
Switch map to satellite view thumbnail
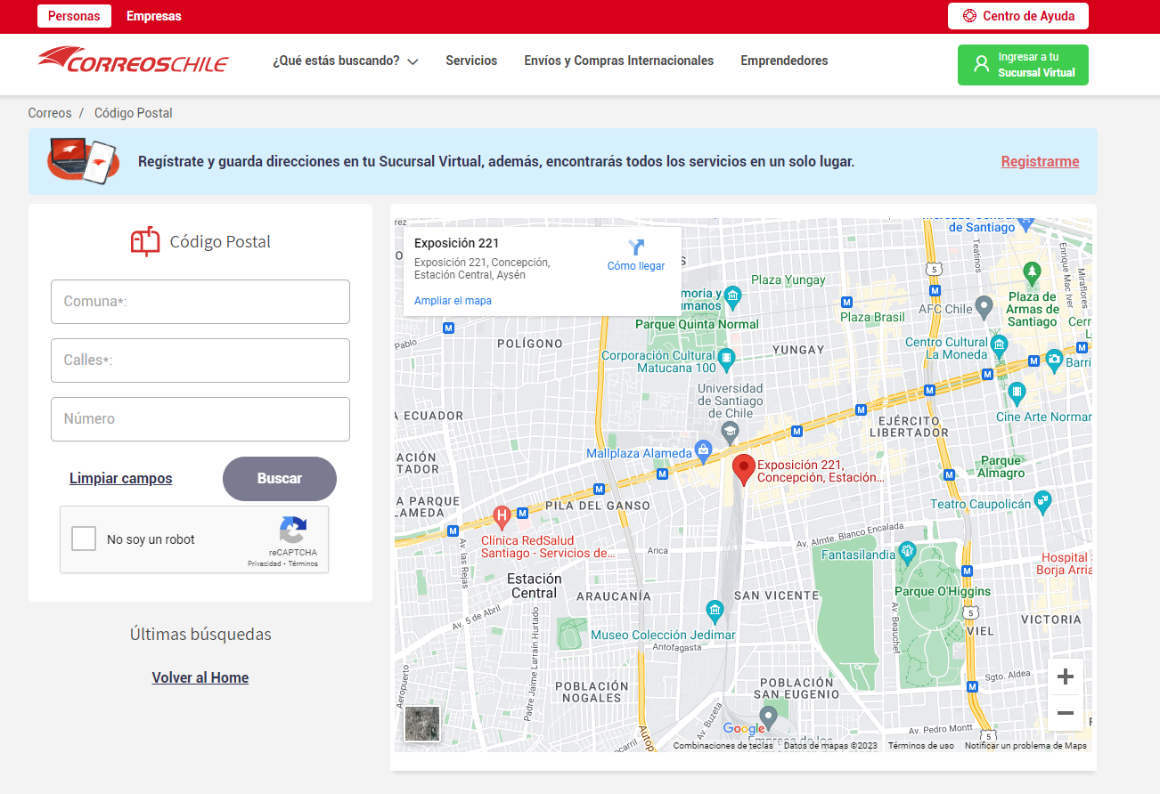point(422,724)
